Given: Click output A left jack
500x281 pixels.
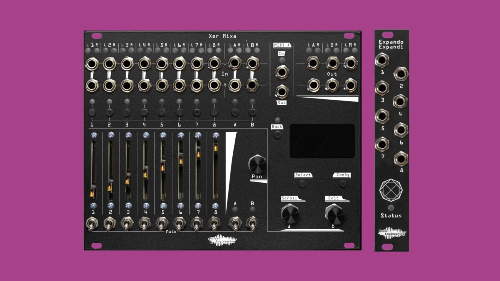Looking at the screenshot, I should (313, 63).
